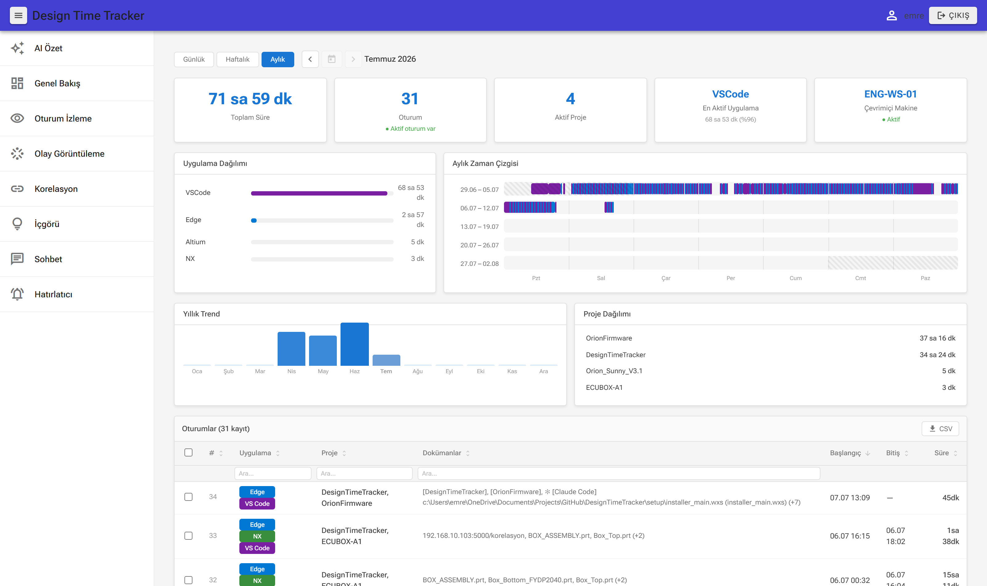This screenshot has width=987, height=586.
Task: Click the May bar in Yıllık Trend
Action: coord(323,351)
